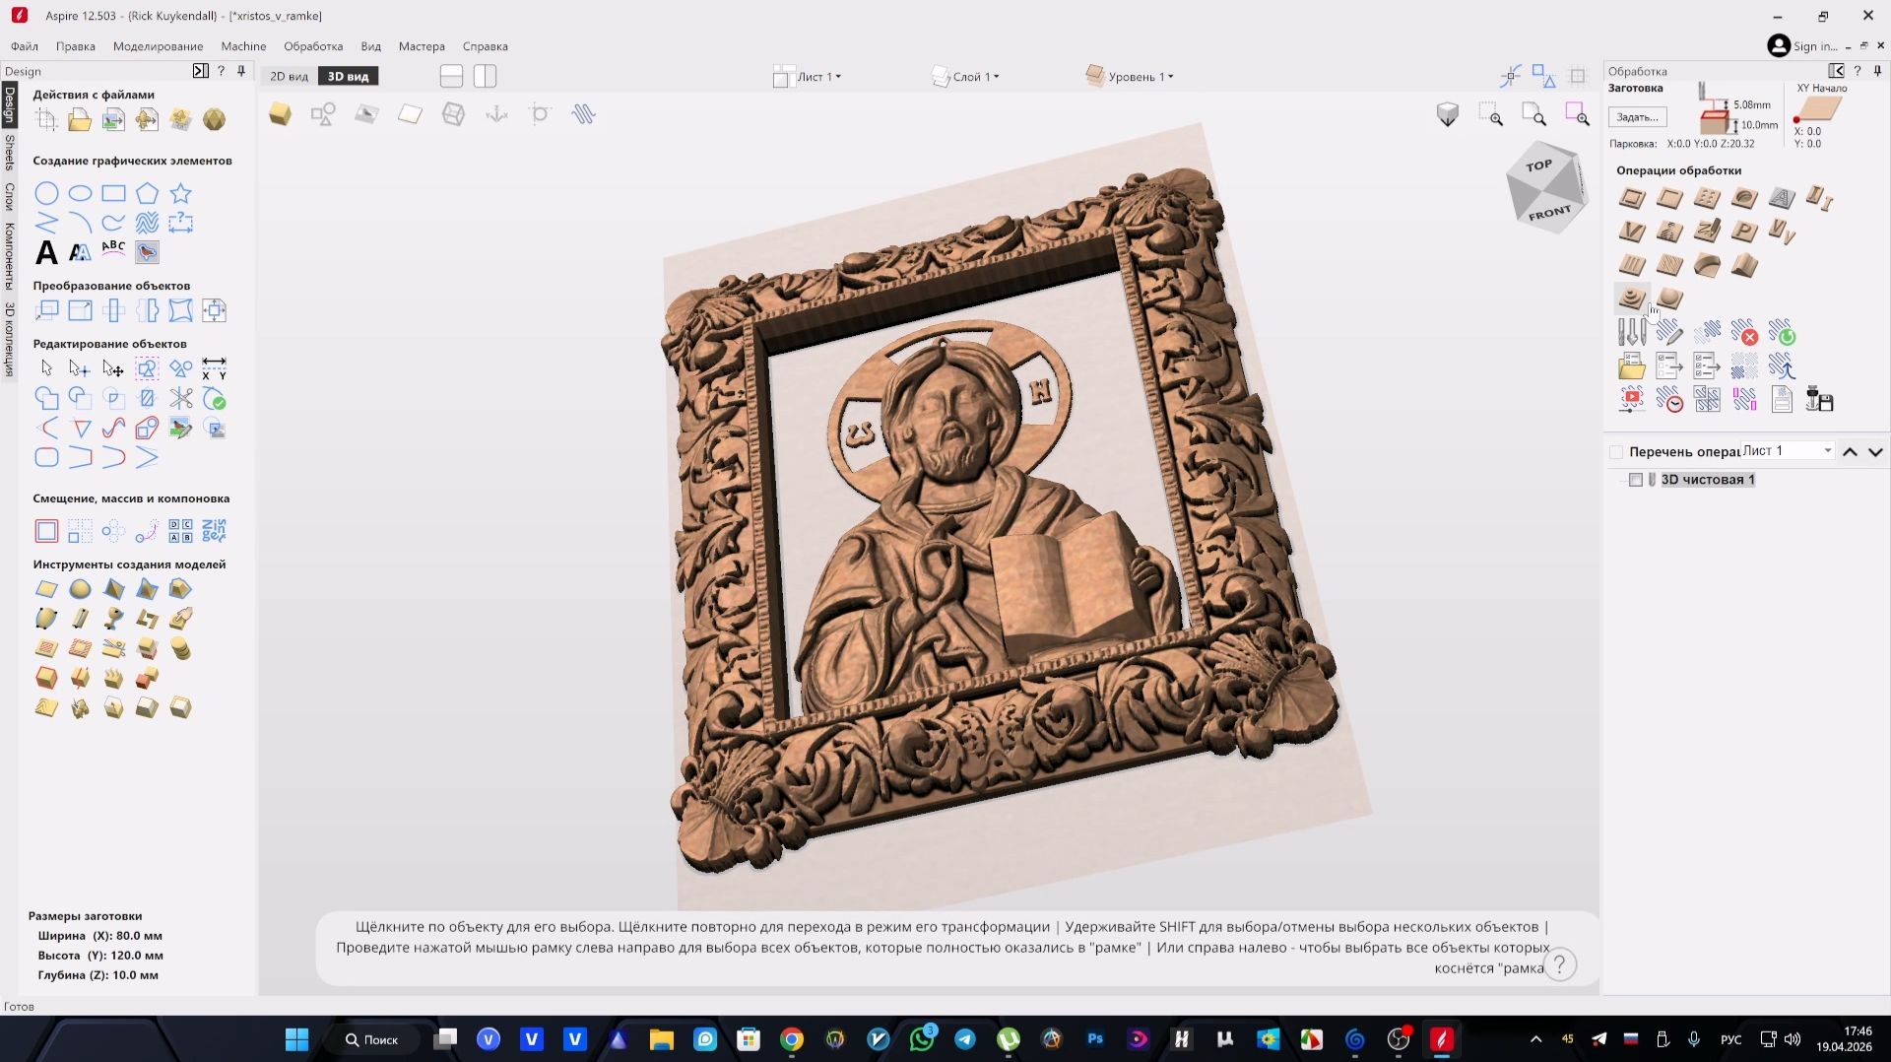Select the Draw Polygon tool
This screenshot has height=1062, width=1891.
(x=147, y=193)
